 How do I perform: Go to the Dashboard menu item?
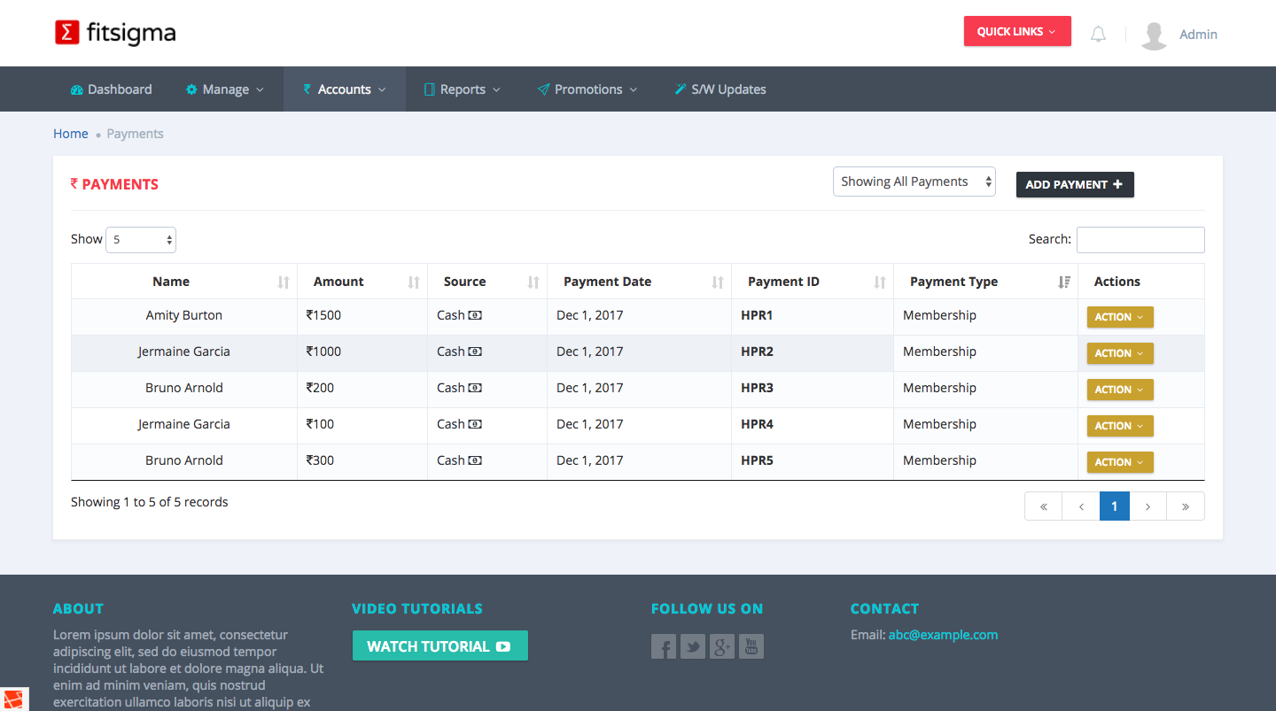pyautogui.click(x=111, y=89)
